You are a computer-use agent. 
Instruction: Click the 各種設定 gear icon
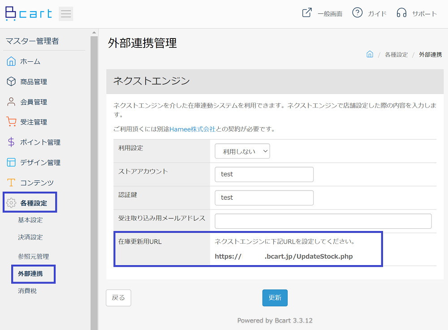[11, 203]
